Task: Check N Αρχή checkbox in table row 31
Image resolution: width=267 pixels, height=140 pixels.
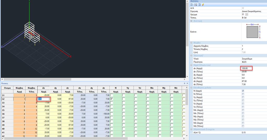Action: [x=112, y=95]
